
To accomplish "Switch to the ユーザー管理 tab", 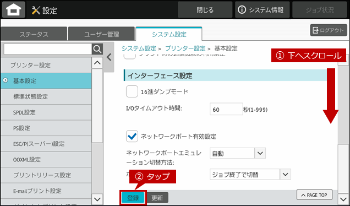I will pyautogui.click(x=101, y=34).
